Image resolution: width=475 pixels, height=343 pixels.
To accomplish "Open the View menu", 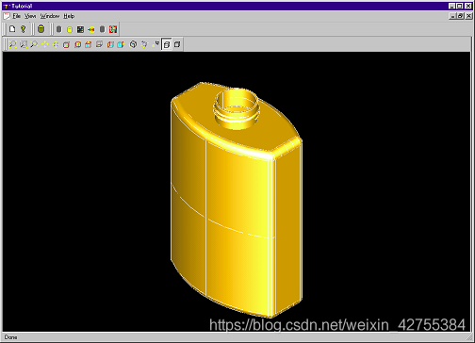I will (30, 16).
